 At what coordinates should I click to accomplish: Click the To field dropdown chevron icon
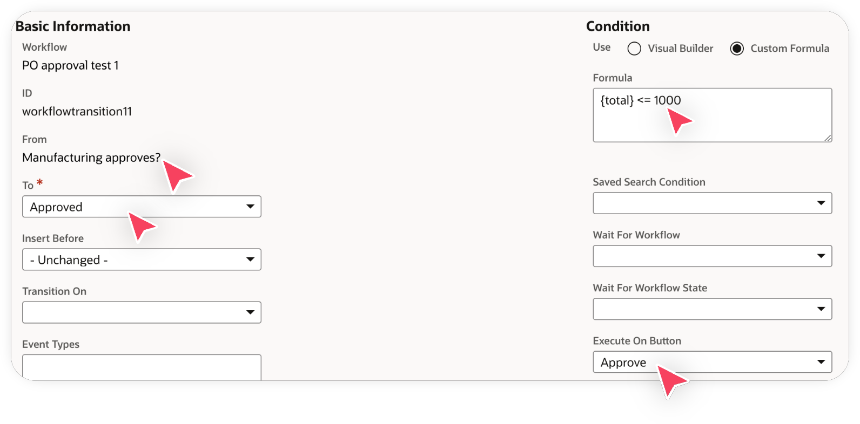click(251, 207)
